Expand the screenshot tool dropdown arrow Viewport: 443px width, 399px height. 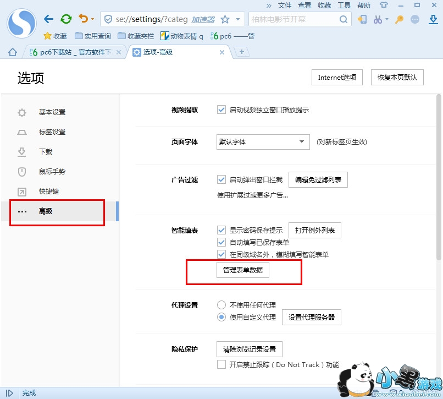[x=387, y=19]
